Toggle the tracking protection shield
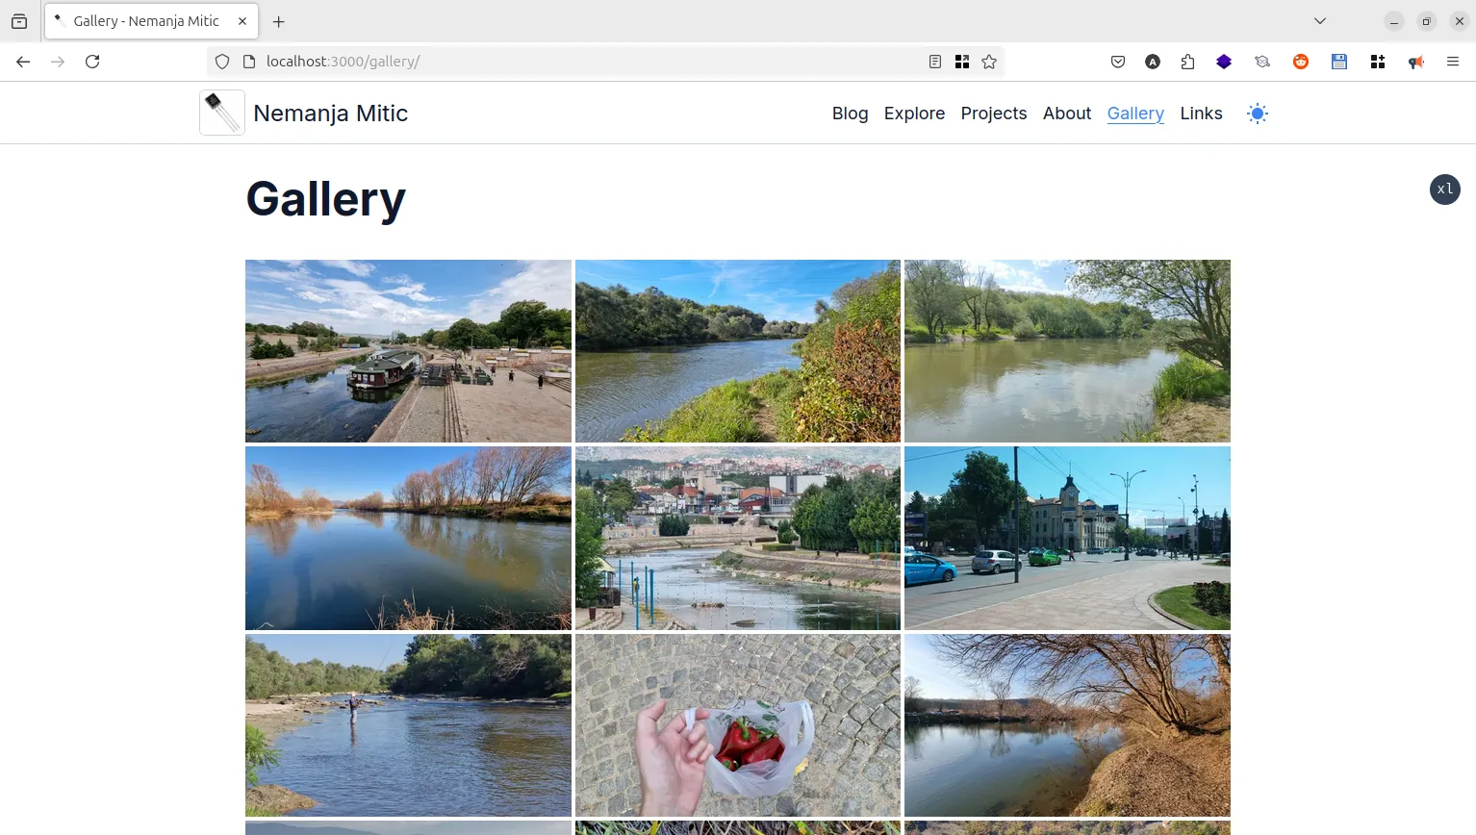This screenshot has height=835, width=1476. 222,61
